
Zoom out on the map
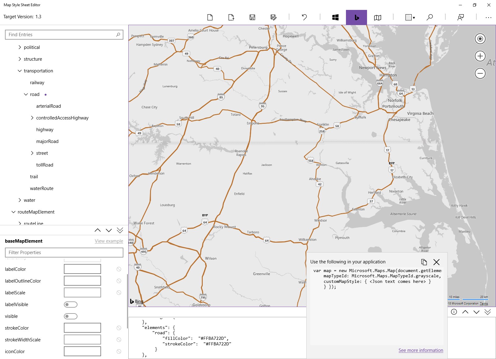480,73
